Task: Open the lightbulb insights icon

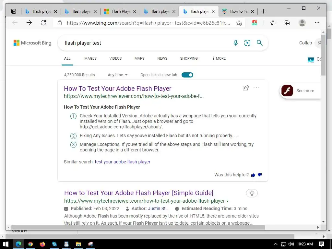Action: pos(252,193)
